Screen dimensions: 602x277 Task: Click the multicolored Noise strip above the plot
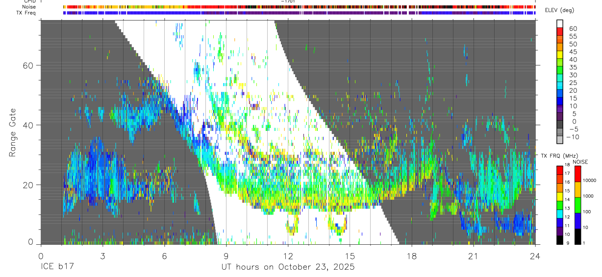300,7
